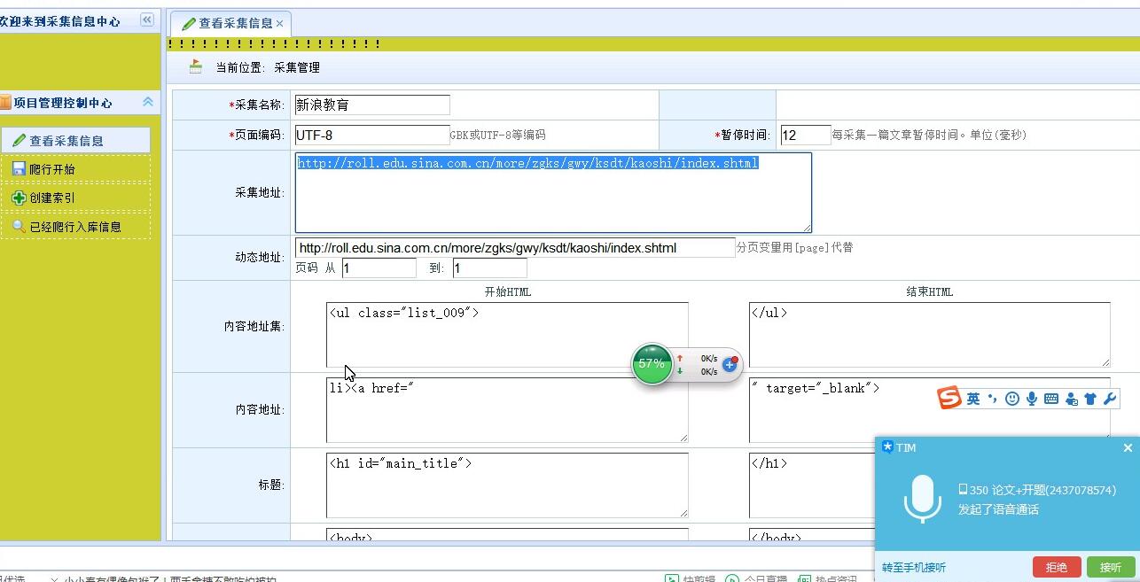Click the 爬行开始 sidebar item
Image resolution: width=1140 pixels, height=582 pixels.
click(x=75, y=169)
